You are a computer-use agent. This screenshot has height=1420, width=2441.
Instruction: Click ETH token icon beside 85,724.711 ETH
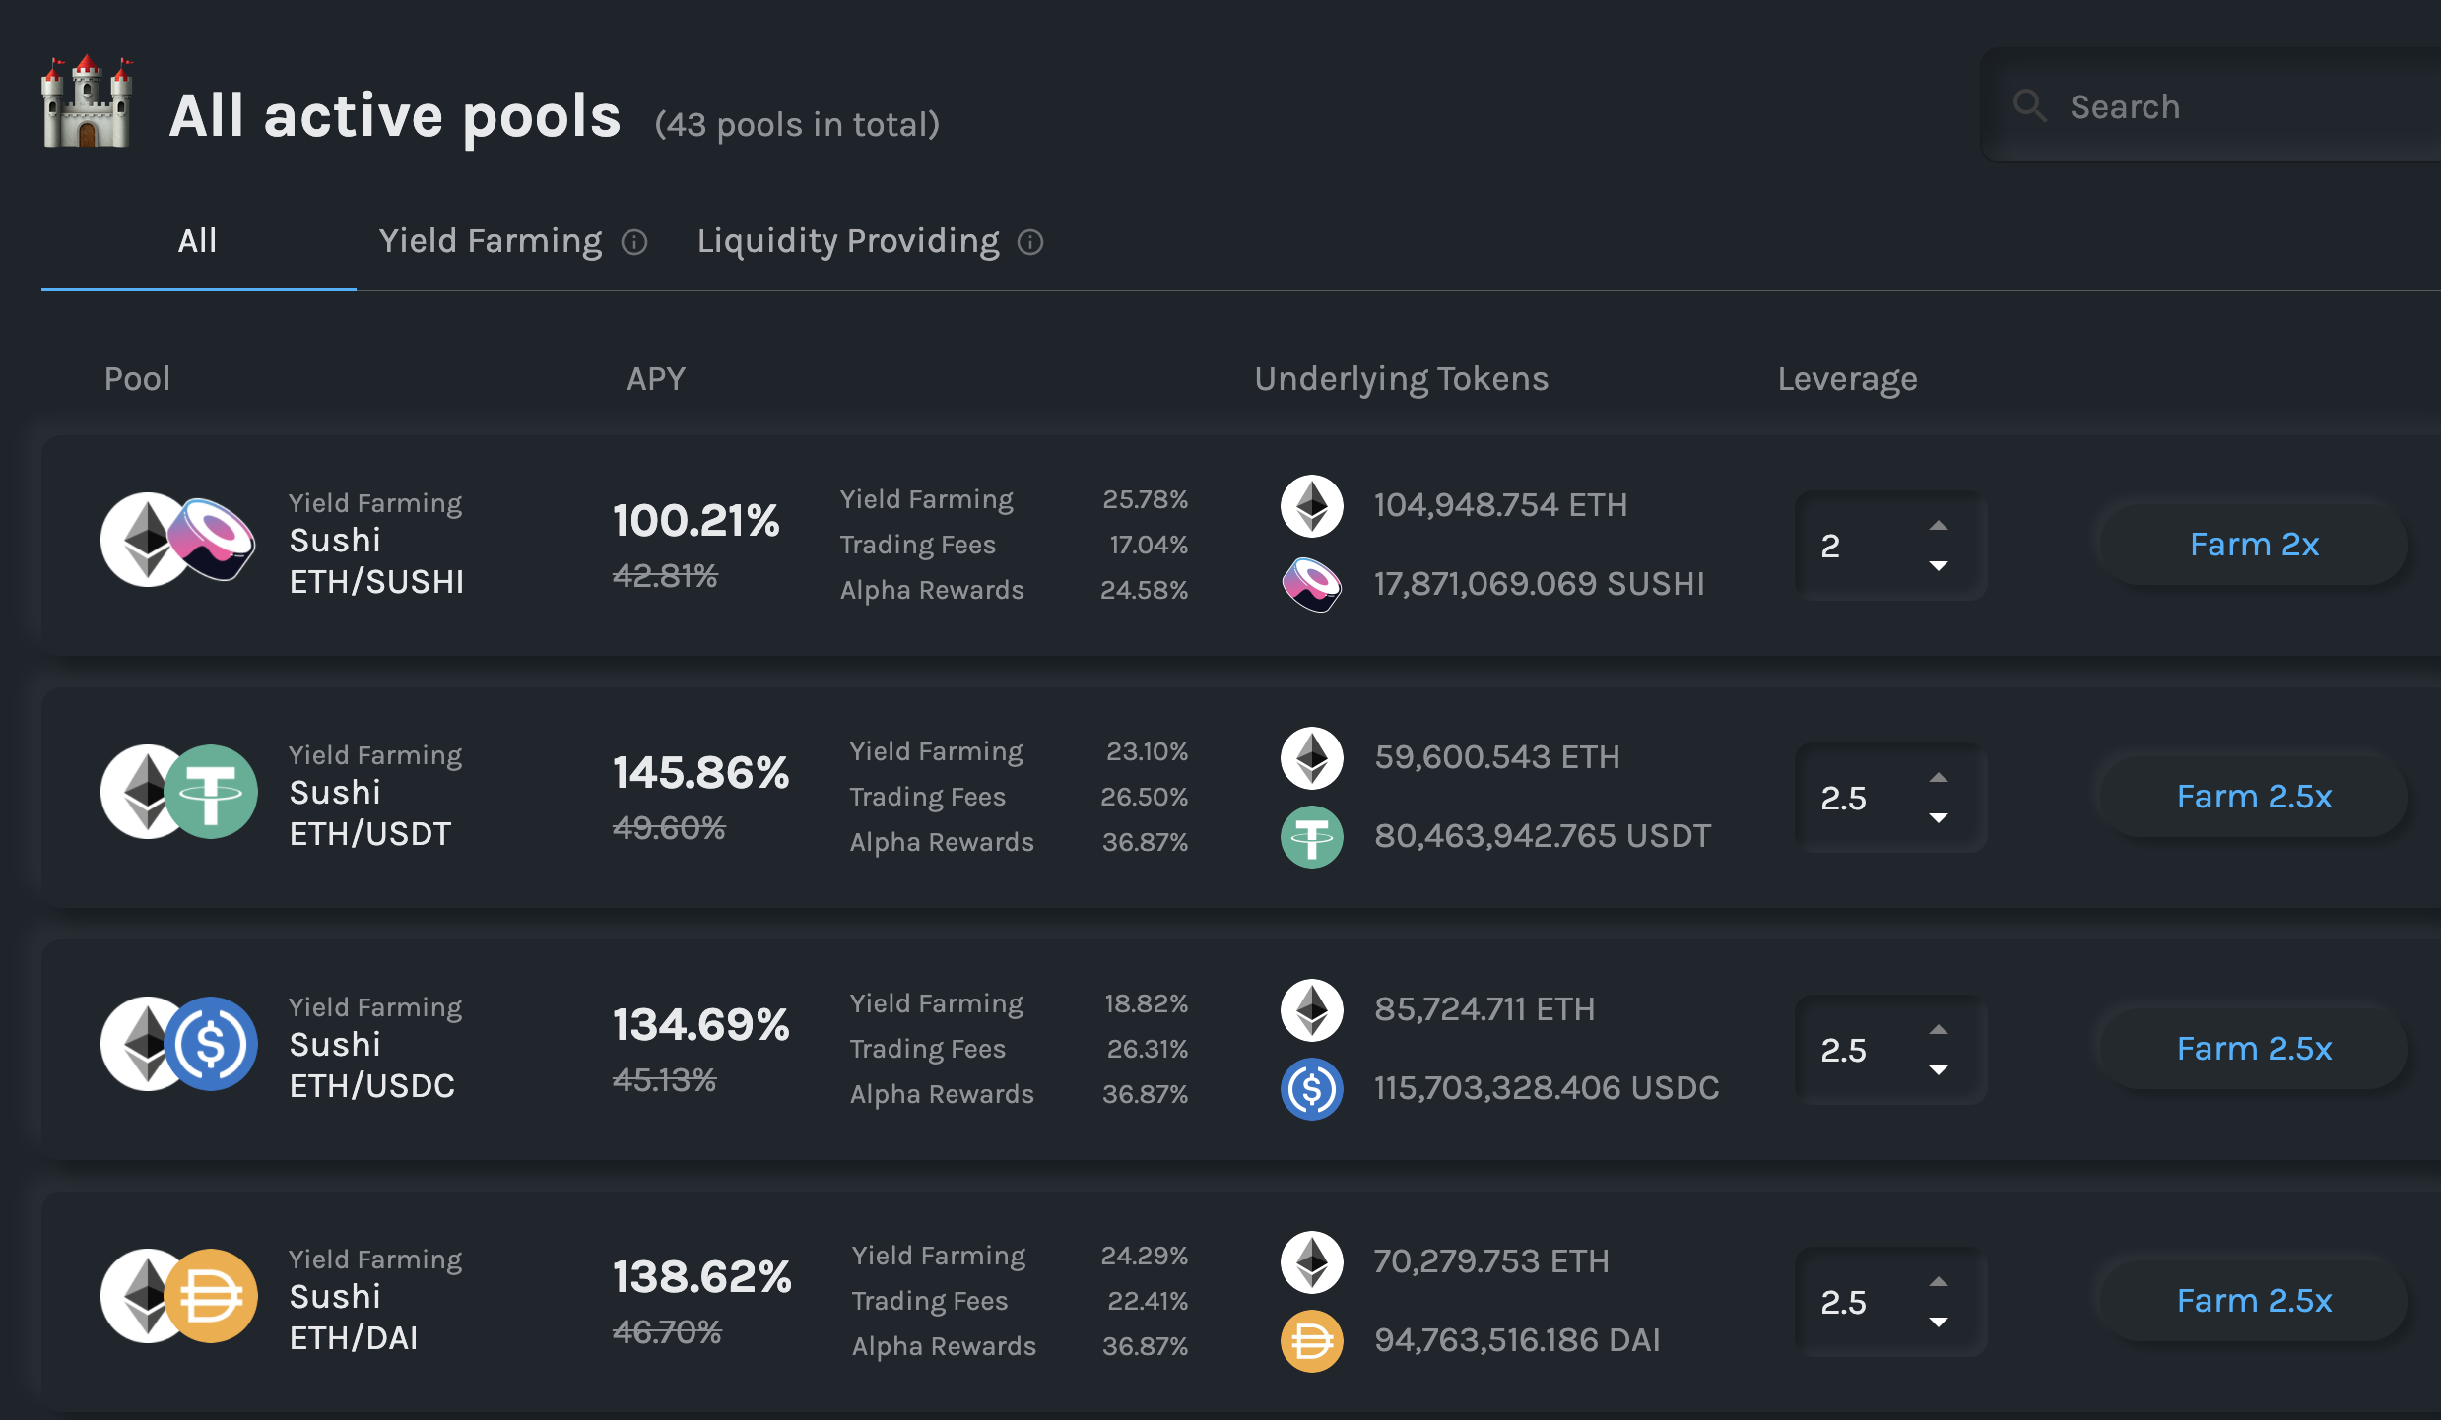tap(1312, 1010)
